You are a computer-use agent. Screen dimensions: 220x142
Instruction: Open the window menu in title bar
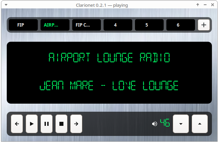coord(6,5)
